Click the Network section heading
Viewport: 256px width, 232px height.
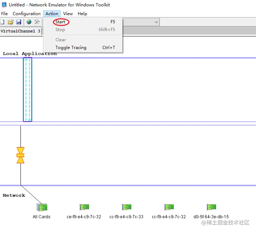pos(14,195)
